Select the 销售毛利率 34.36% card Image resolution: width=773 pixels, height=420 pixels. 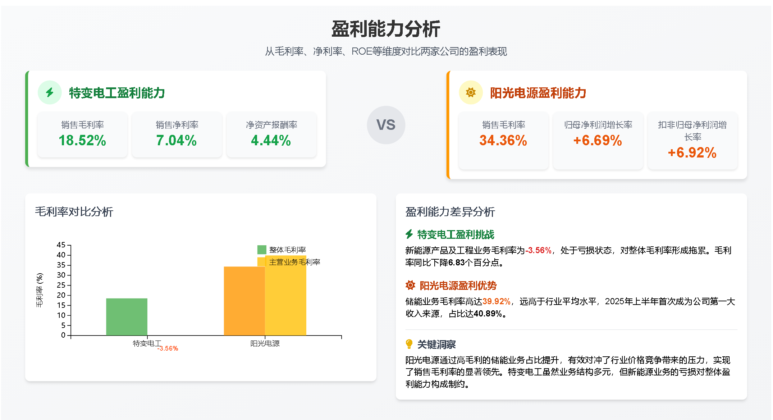point(503,140)
